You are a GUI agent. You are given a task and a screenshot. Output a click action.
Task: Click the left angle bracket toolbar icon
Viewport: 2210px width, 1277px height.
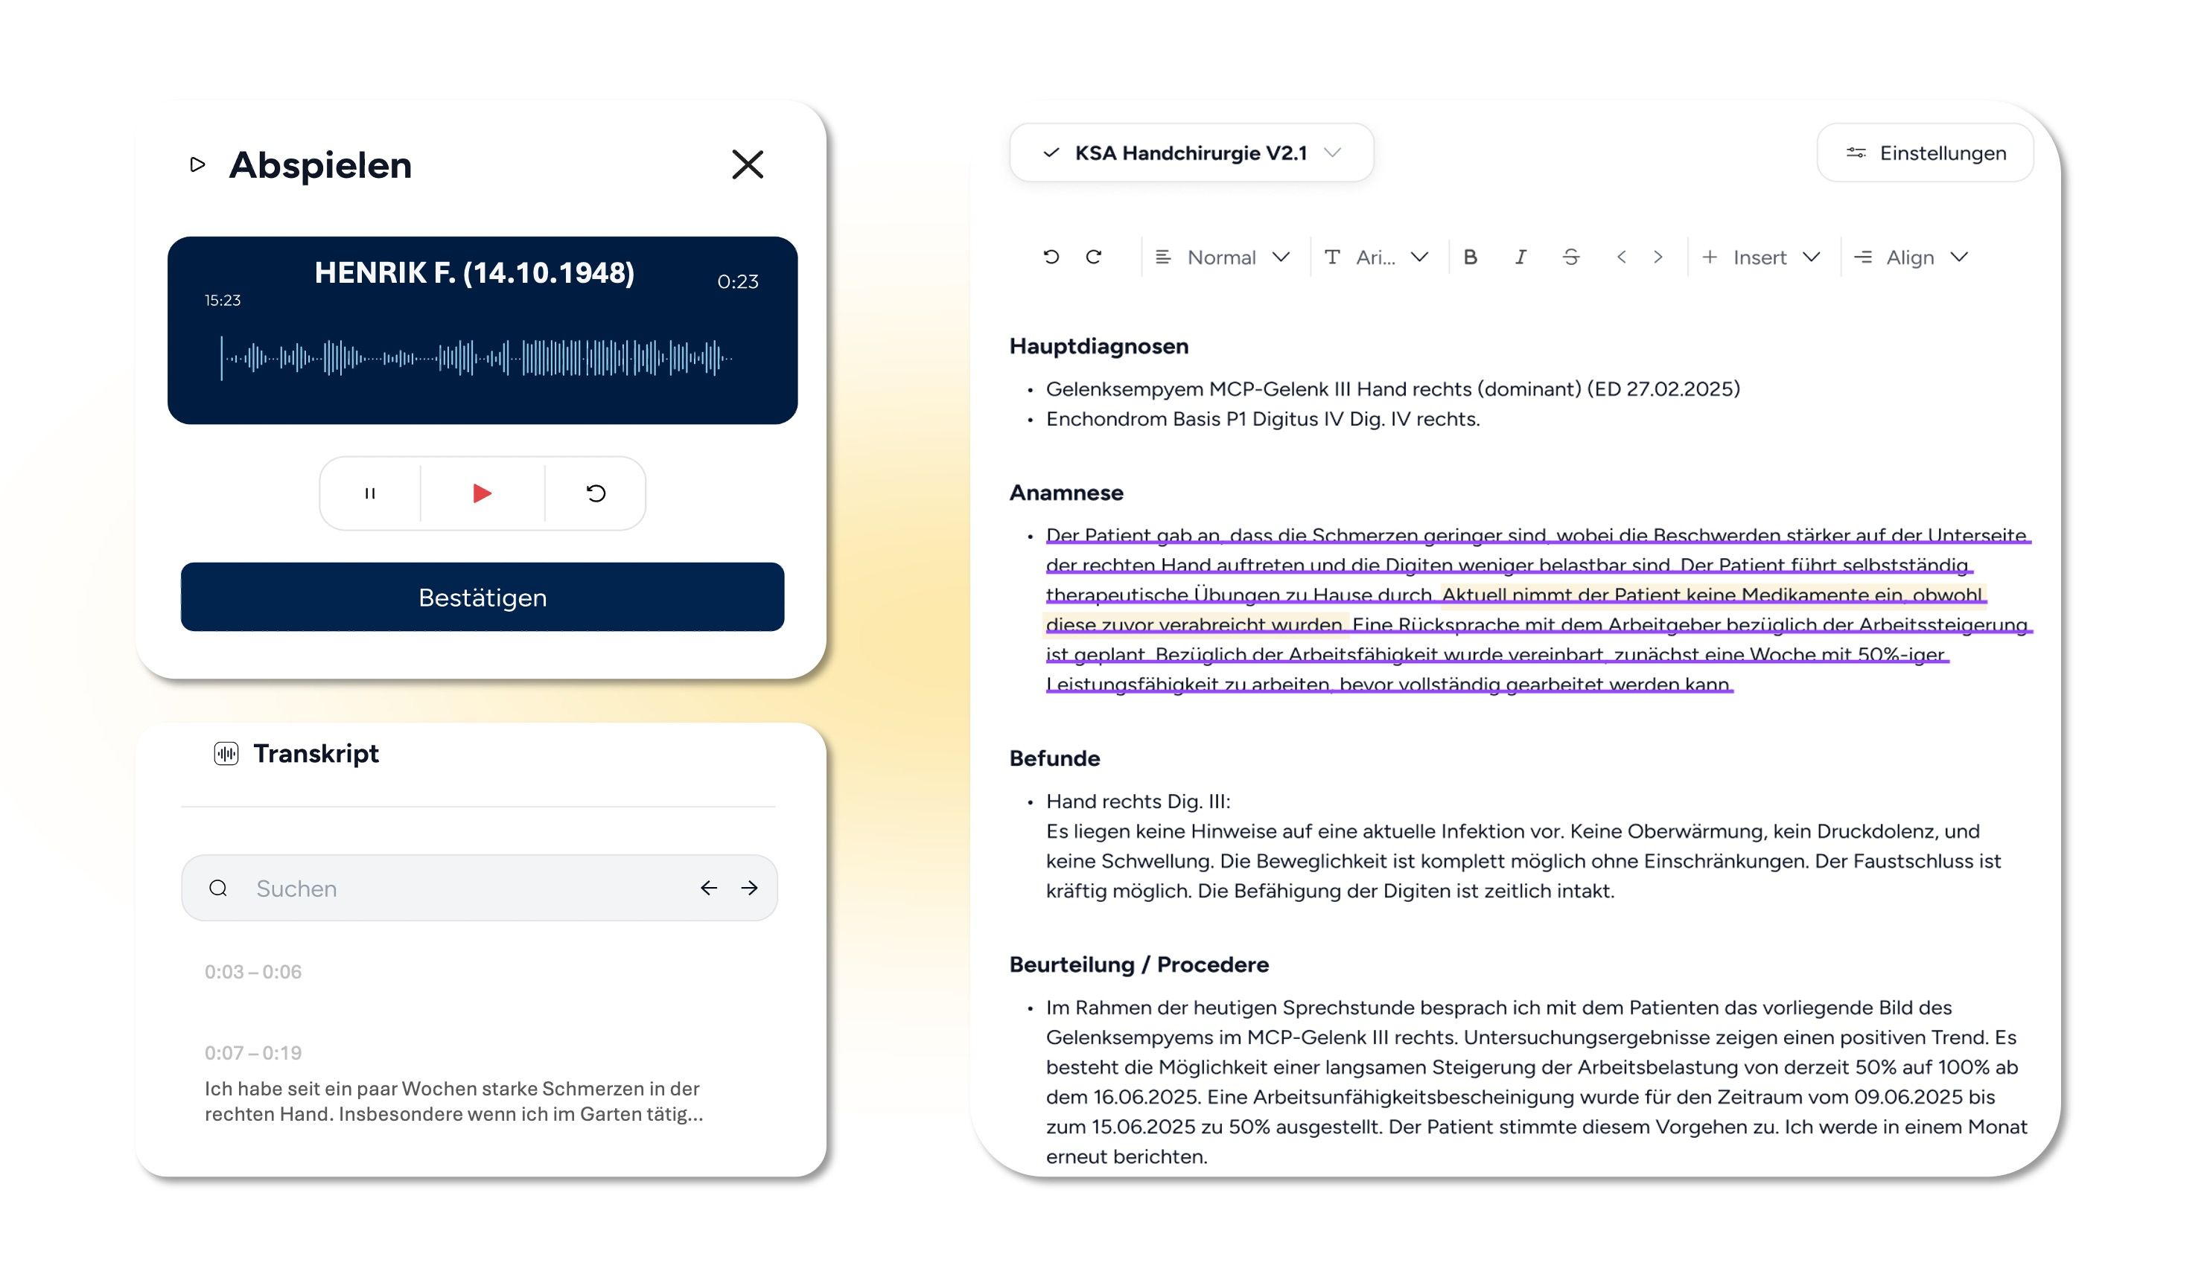tap(1622, 257)
